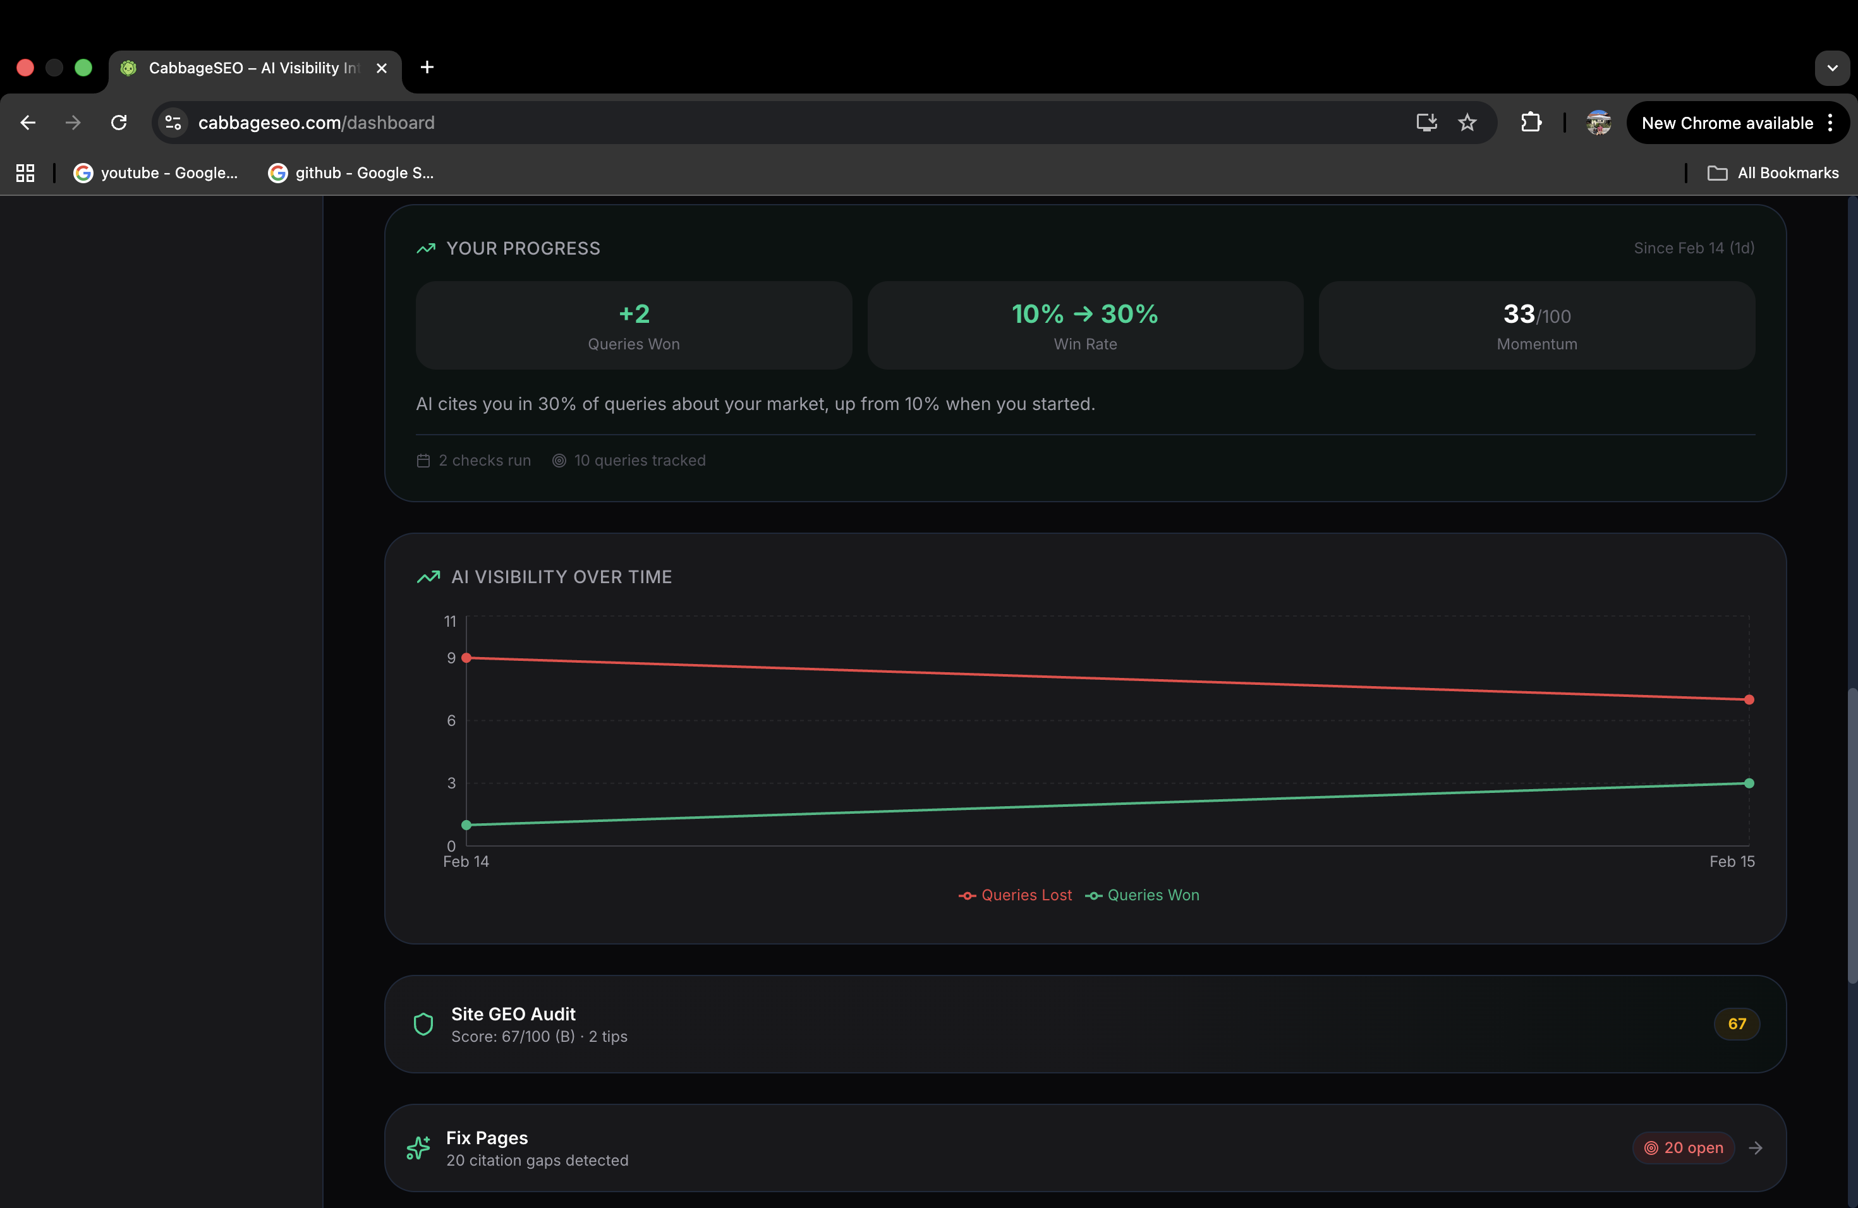Open the tab search dropdown at top right
1858x1208 pixels.
tap(1832, 68)
